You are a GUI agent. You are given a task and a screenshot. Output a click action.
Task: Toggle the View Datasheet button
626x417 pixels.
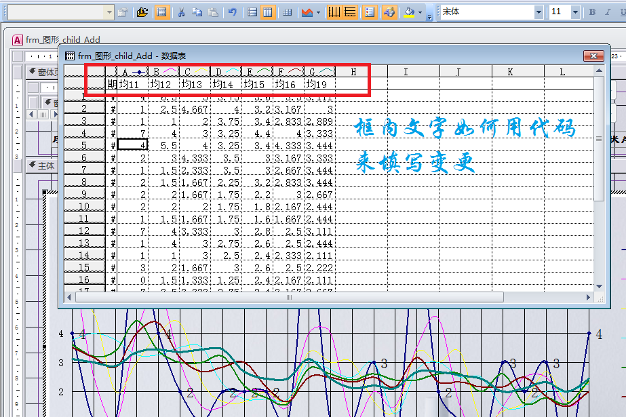(x=161, y=12)
